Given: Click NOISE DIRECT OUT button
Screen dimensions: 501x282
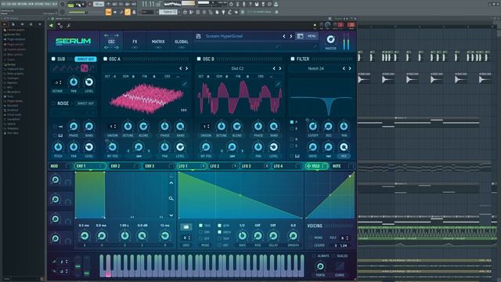Looking at the screenshot, I should point(85,103).
